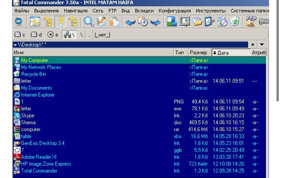281x178 pixels.
Task: Click the \\Desktop\*.* path bar
Action: (x=130, y=45)
